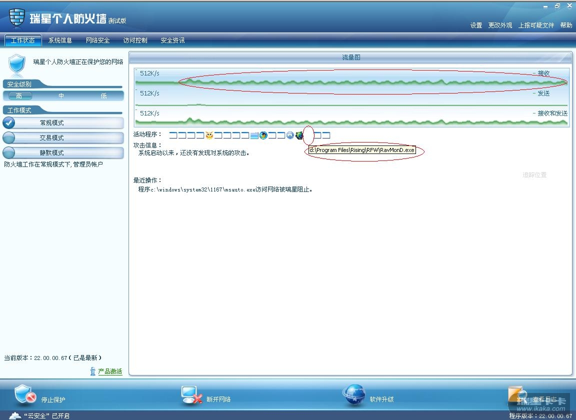Viewport: 576px width, 420px height.
Task: Click the product activation figure icon
Action: (93, 371)
